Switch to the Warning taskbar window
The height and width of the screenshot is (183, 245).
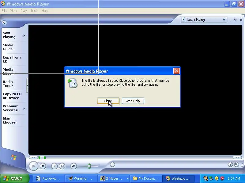81,178
